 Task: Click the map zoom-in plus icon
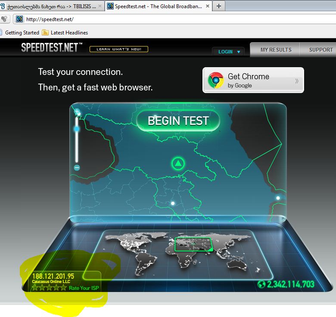(x=77, y=112)
